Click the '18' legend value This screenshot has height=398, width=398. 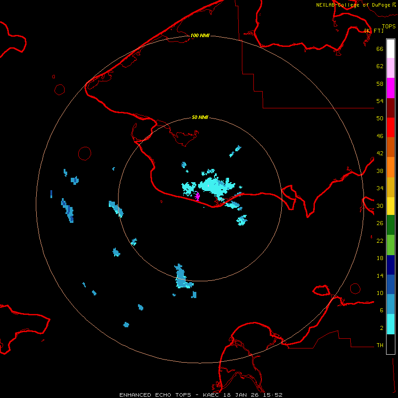coord(380,258)
